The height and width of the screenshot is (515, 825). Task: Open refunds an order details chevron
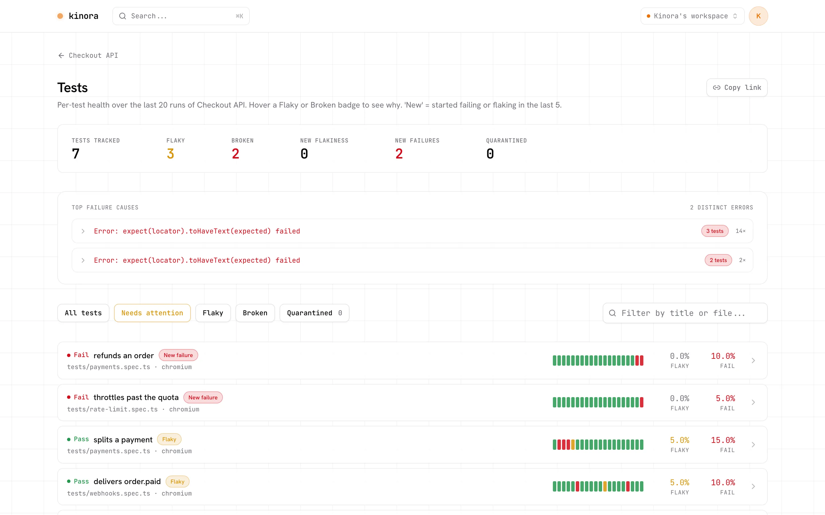(x=753, y=360)
